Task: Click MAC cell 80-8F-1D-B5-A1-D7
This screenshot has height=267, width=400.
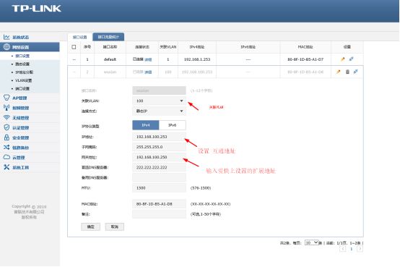Action: pos(305,59)
